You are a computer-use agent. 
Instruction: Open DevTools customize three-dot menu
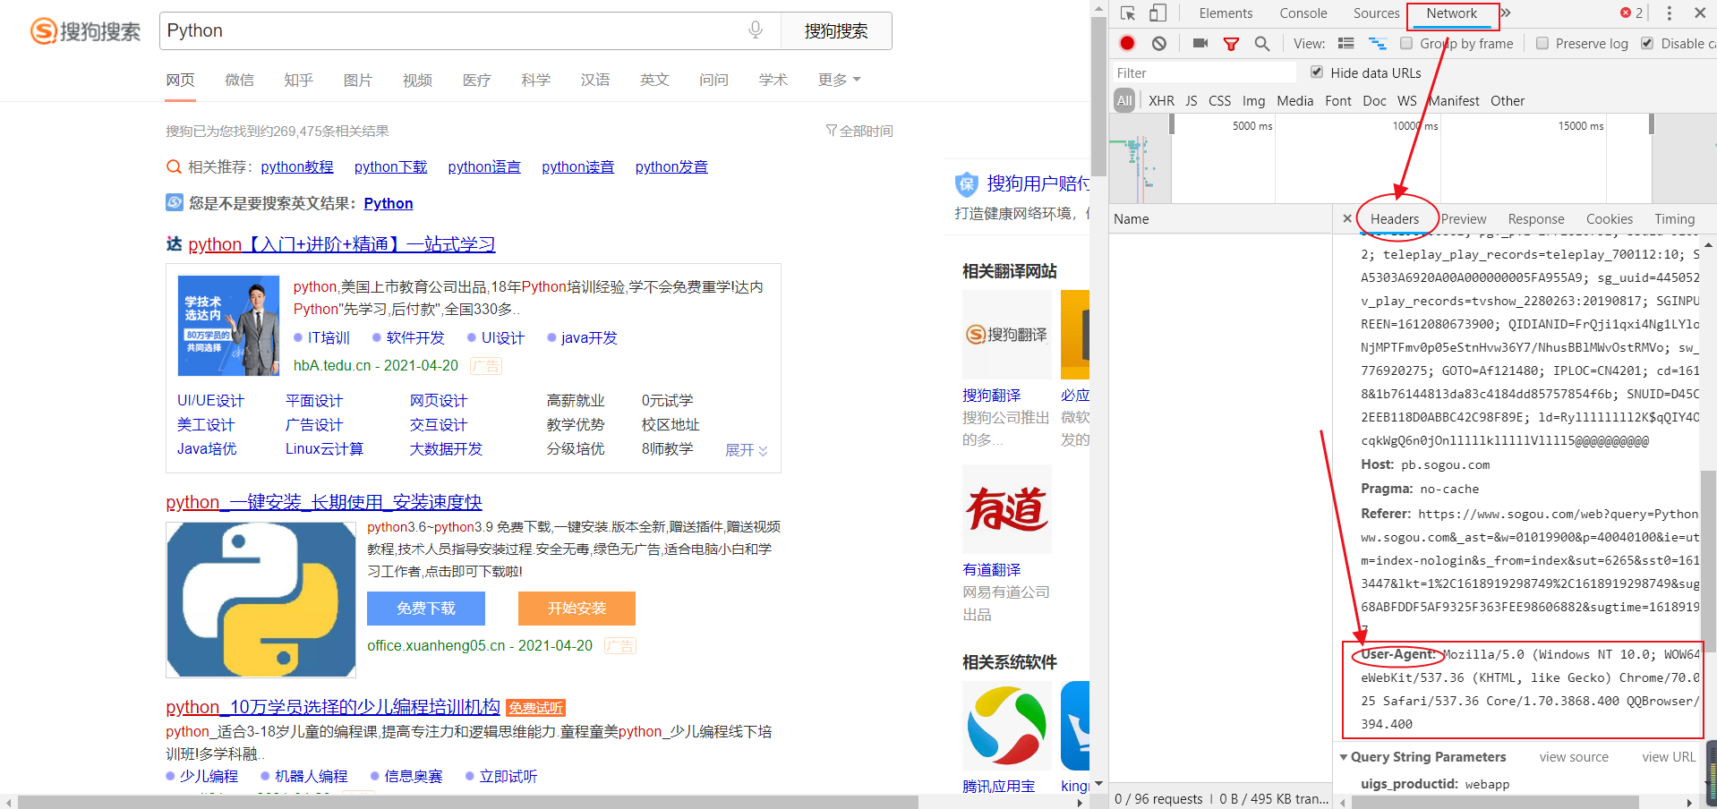(x=1669, y=13)
